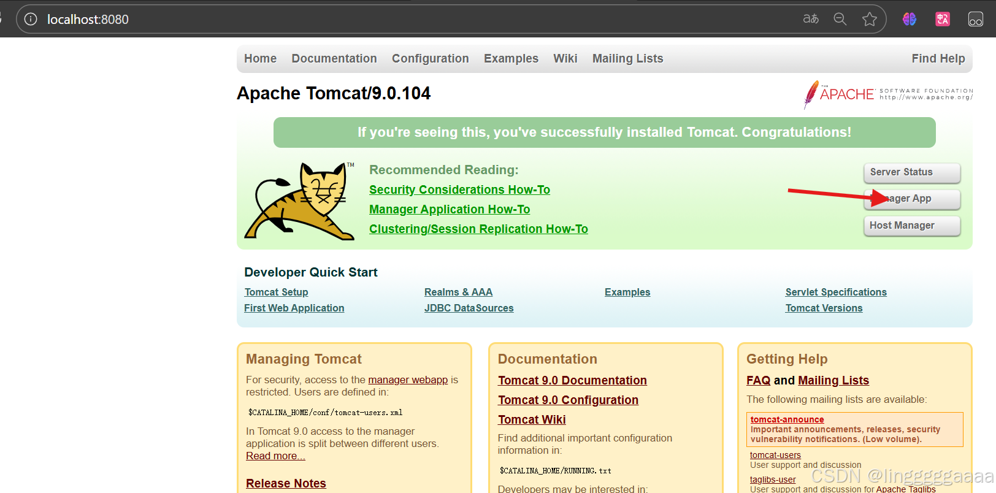Viewport: 996px width, 493px height.
Task: Open the Tomcat Setup link
Action: click(x=276, y=292)
